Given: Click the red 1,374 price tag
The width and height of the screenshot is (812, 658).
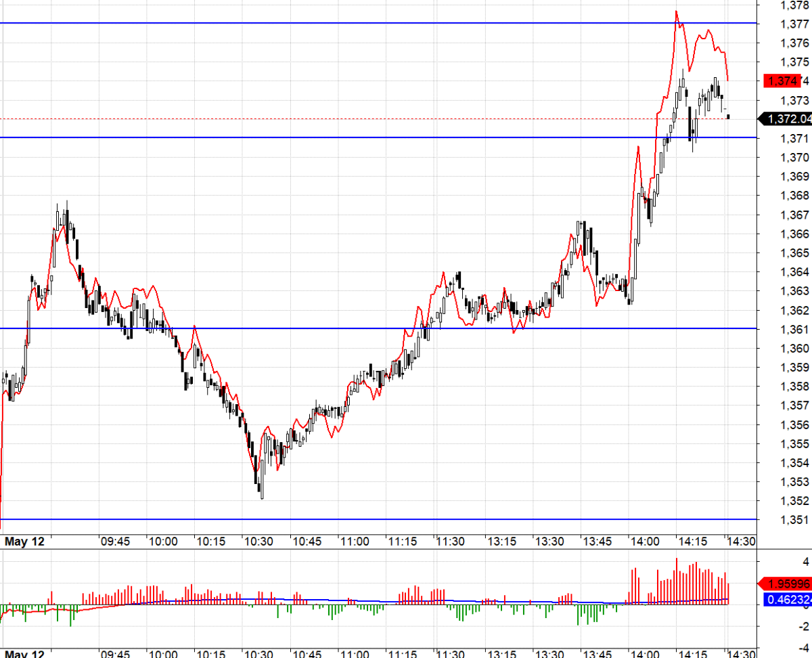Looking at the screenshot, I should click(782, 81).
